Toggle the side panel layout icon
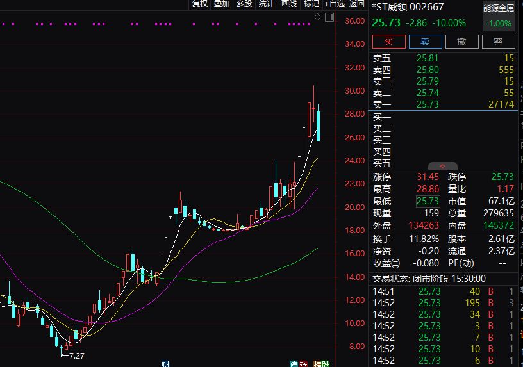 [329, 17]
